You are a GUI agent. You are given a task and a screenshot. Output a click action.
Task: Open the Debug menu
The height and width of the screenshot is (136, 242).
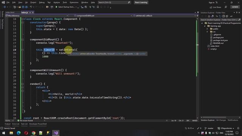[42, 3]
